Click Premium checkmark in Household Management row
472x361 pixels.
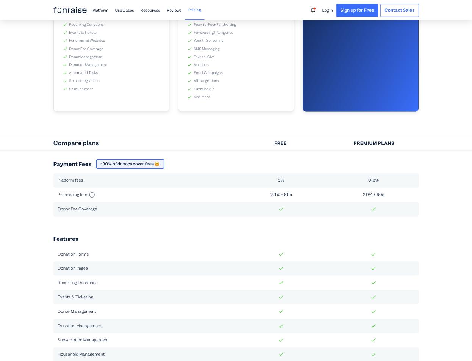374,354
